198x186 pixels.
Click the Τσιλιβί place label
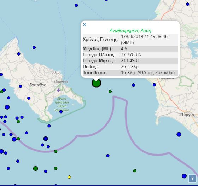click(x=55, y=72)
